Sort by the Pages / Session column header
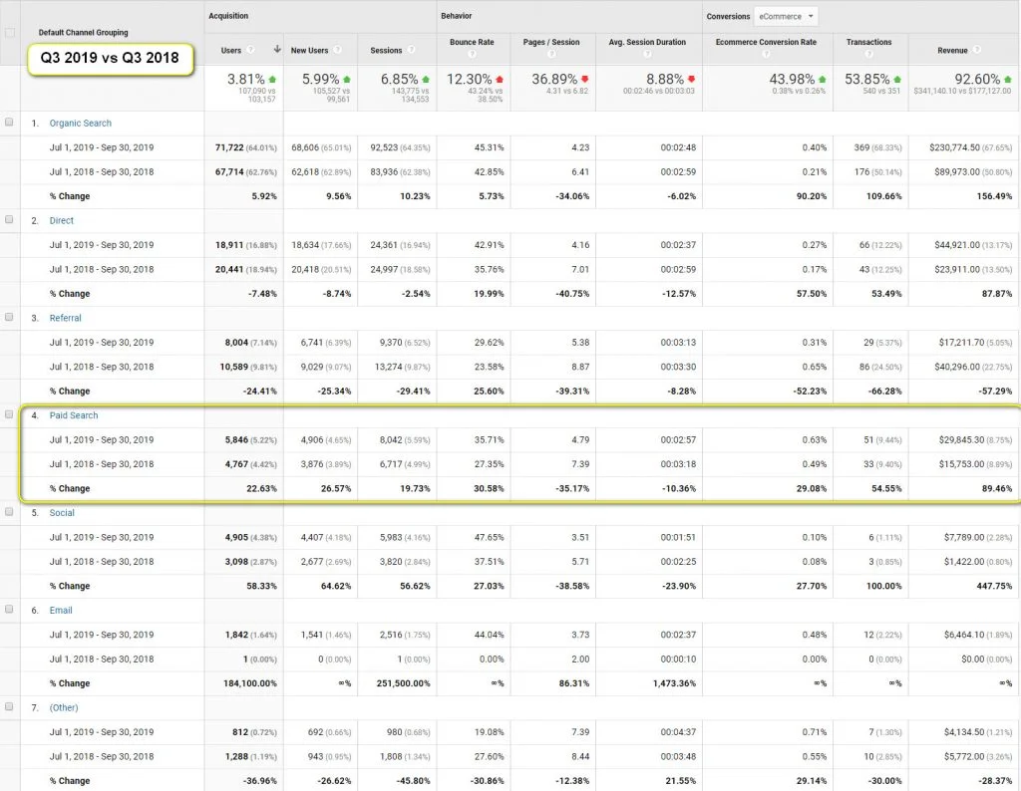 point(550,42)
